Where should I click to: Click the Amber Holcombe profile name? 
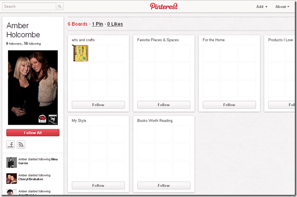click(x=23, y=30)
